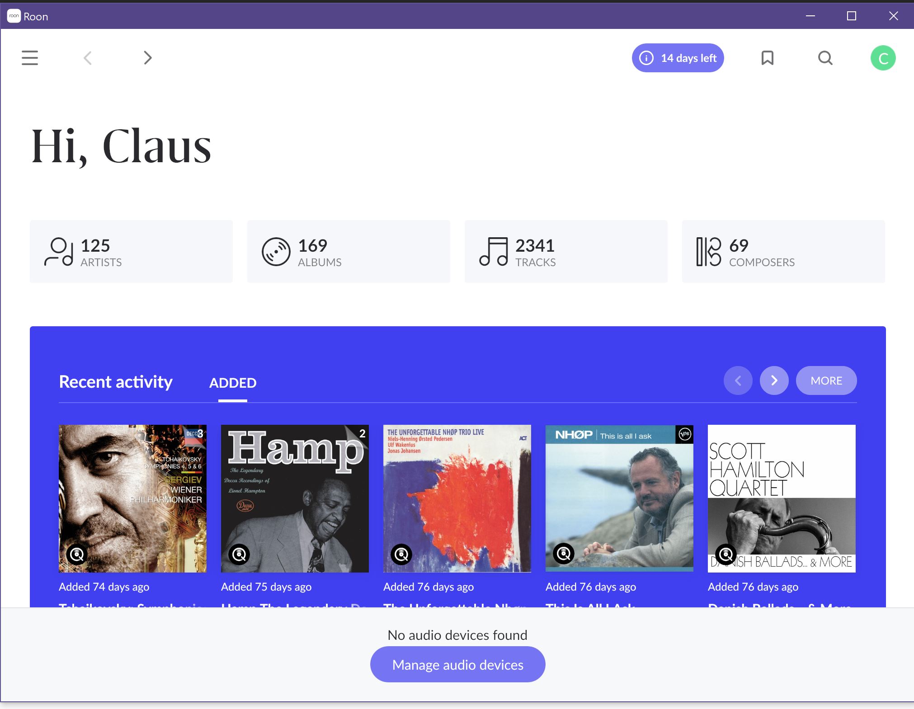Click the Recent activity heading
The height and width of the screenshot is (709, 914).
coord(116,382)
